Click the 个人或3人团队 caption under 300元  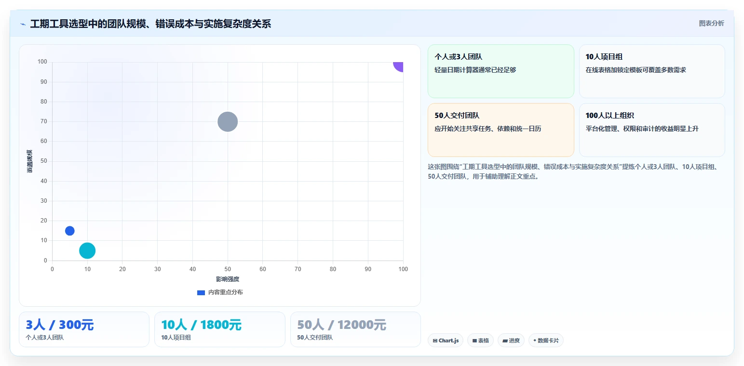pos(45,338)
